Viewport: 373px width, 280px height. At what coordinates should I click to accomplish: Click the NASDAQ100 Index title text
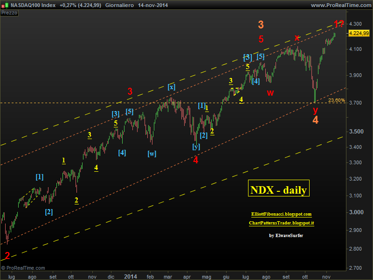[x=33, y=5]
